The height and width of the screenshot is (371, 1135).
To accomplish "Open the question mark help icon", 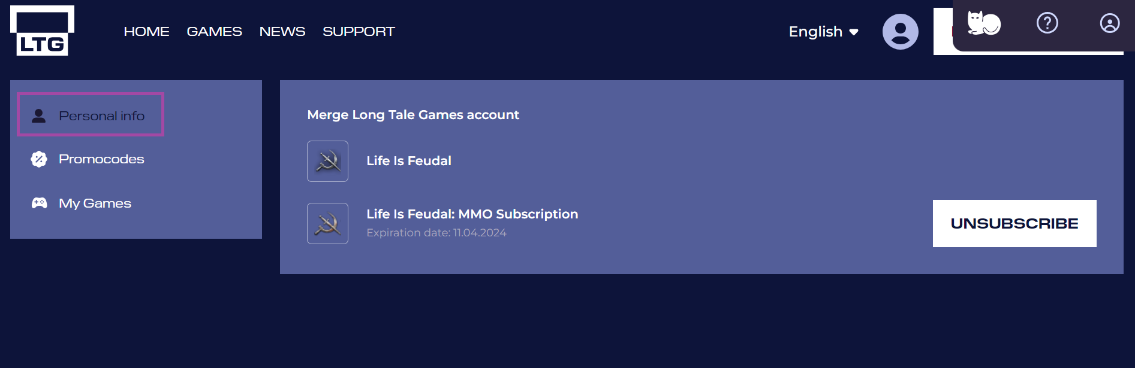I will (1047, 23).
